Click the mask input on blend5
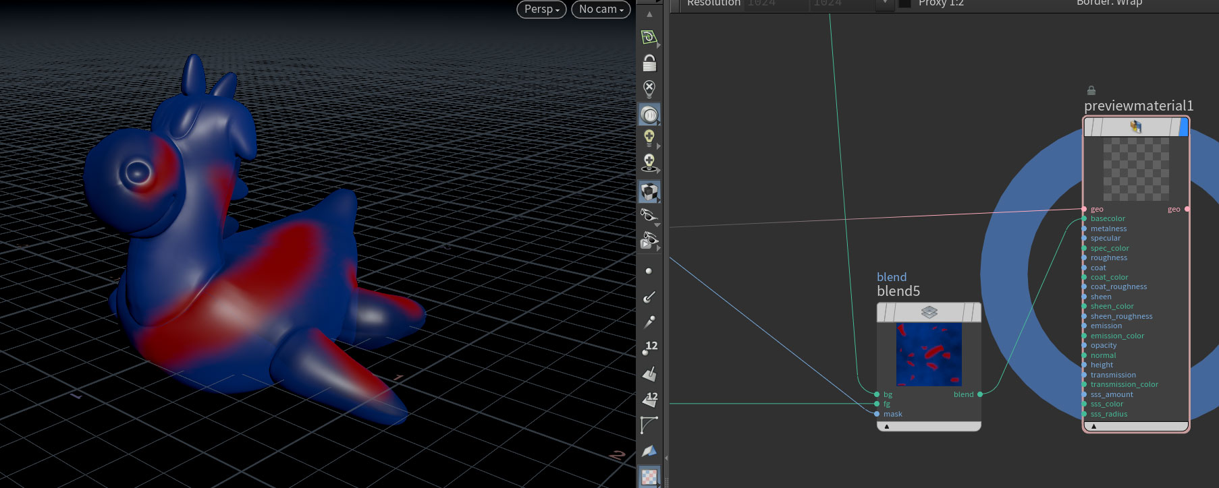The image size is (1219, 488). coord(877,414)
